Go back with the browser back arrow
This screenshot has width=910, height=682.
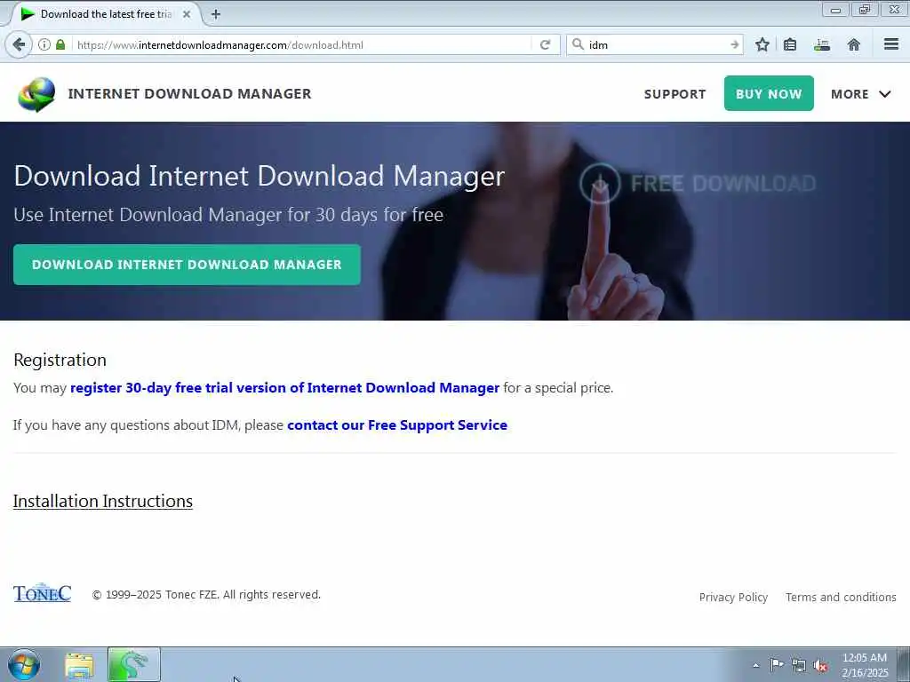click(19, 44)
